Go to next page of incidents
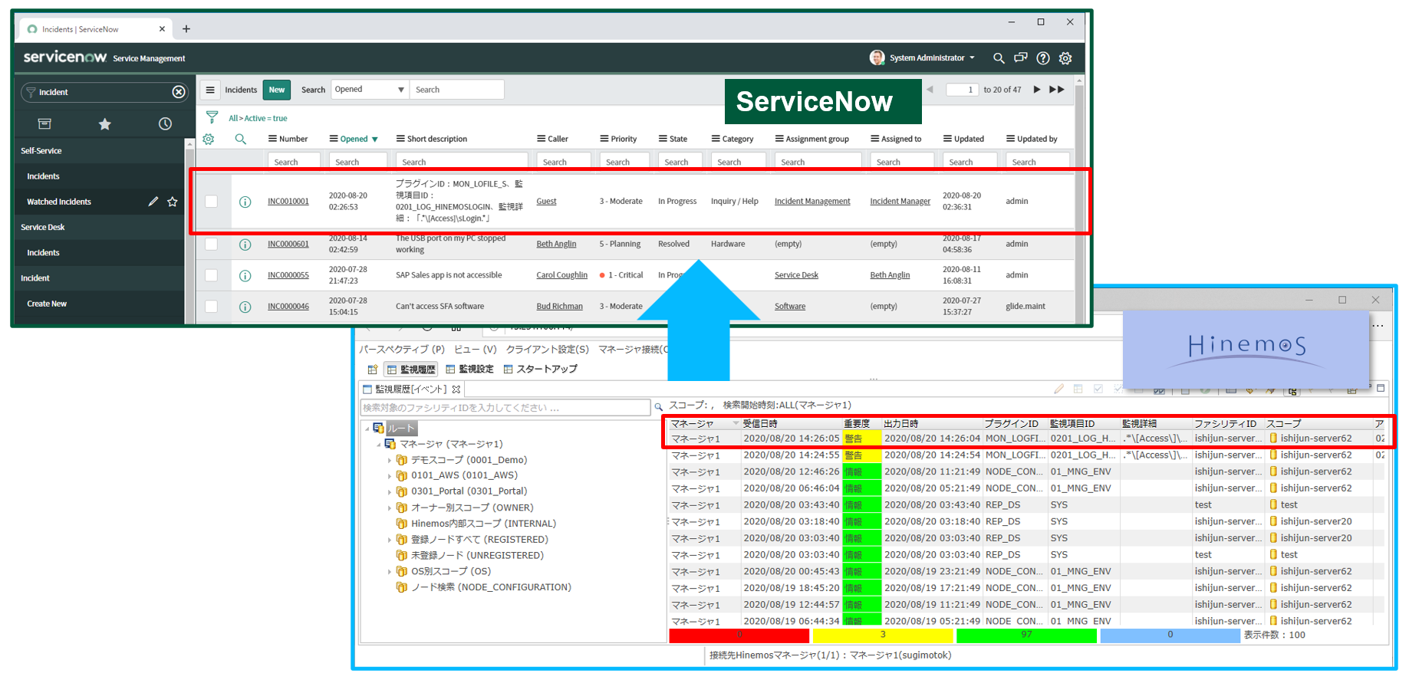The image size is (1409, 680). (x=1037, y=90)
